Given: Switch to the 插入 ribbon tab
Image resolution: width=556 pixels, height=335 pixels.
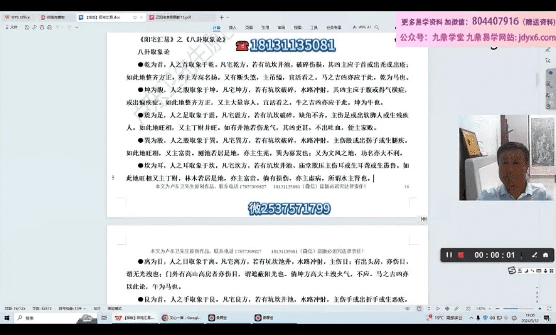Looking at the screenshot, I should [x=233, y=27].
